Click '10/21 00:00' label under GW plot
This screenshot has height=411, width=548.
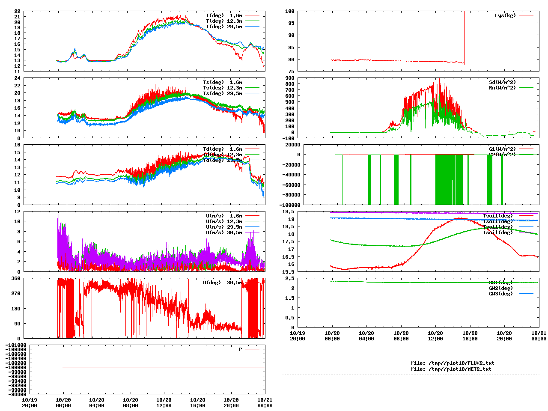point(539,336)
